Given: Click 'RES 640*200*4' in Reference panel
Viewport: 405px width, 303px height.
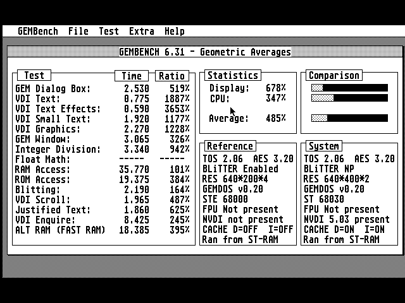Looking at the screenshot, I should [x=235, y=179].
